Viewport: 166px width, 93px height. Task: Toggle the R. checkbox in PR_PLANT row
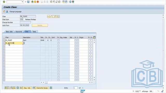(x=58, y=40)
